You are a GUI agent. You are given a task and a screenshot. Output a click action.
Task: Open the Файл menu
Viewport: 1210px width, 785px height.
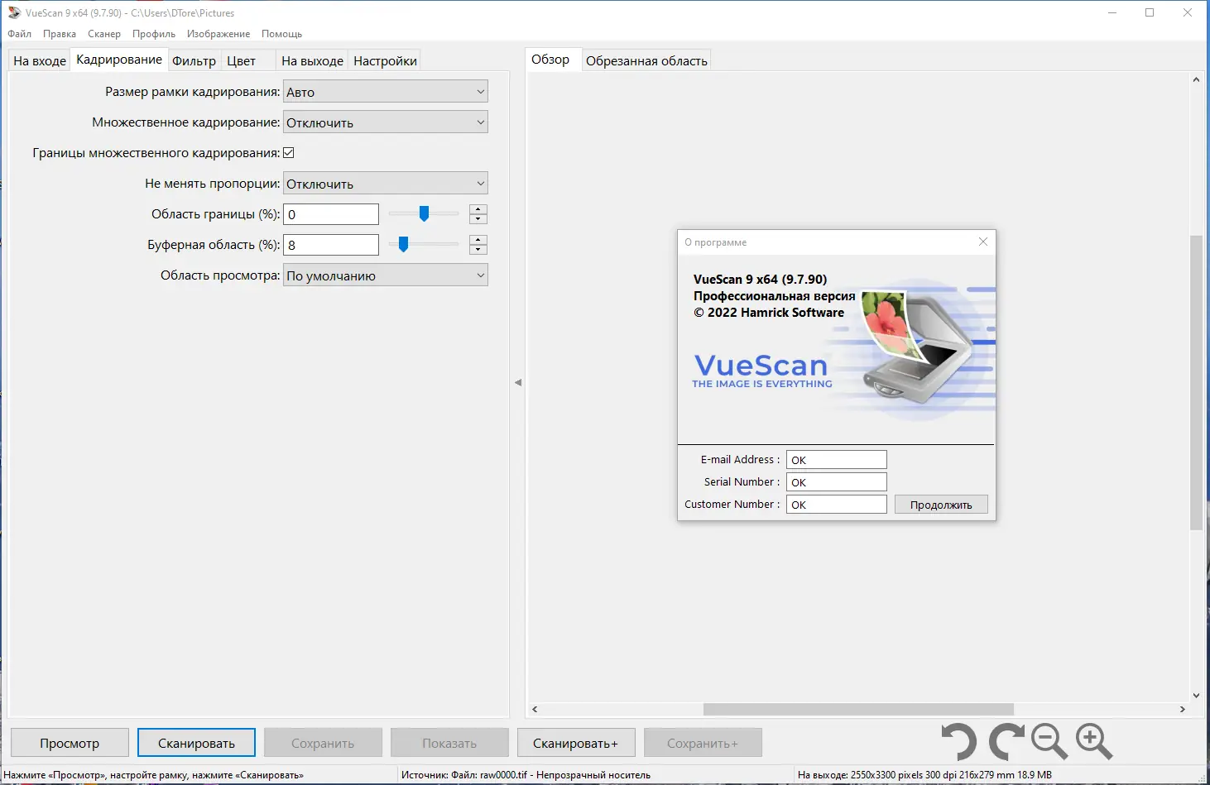point(19,34)
